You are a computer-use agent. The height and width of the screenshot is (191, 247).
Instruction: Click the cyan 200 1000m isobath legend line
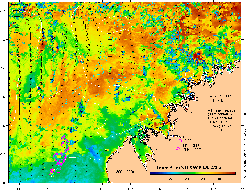click(122, 175)
